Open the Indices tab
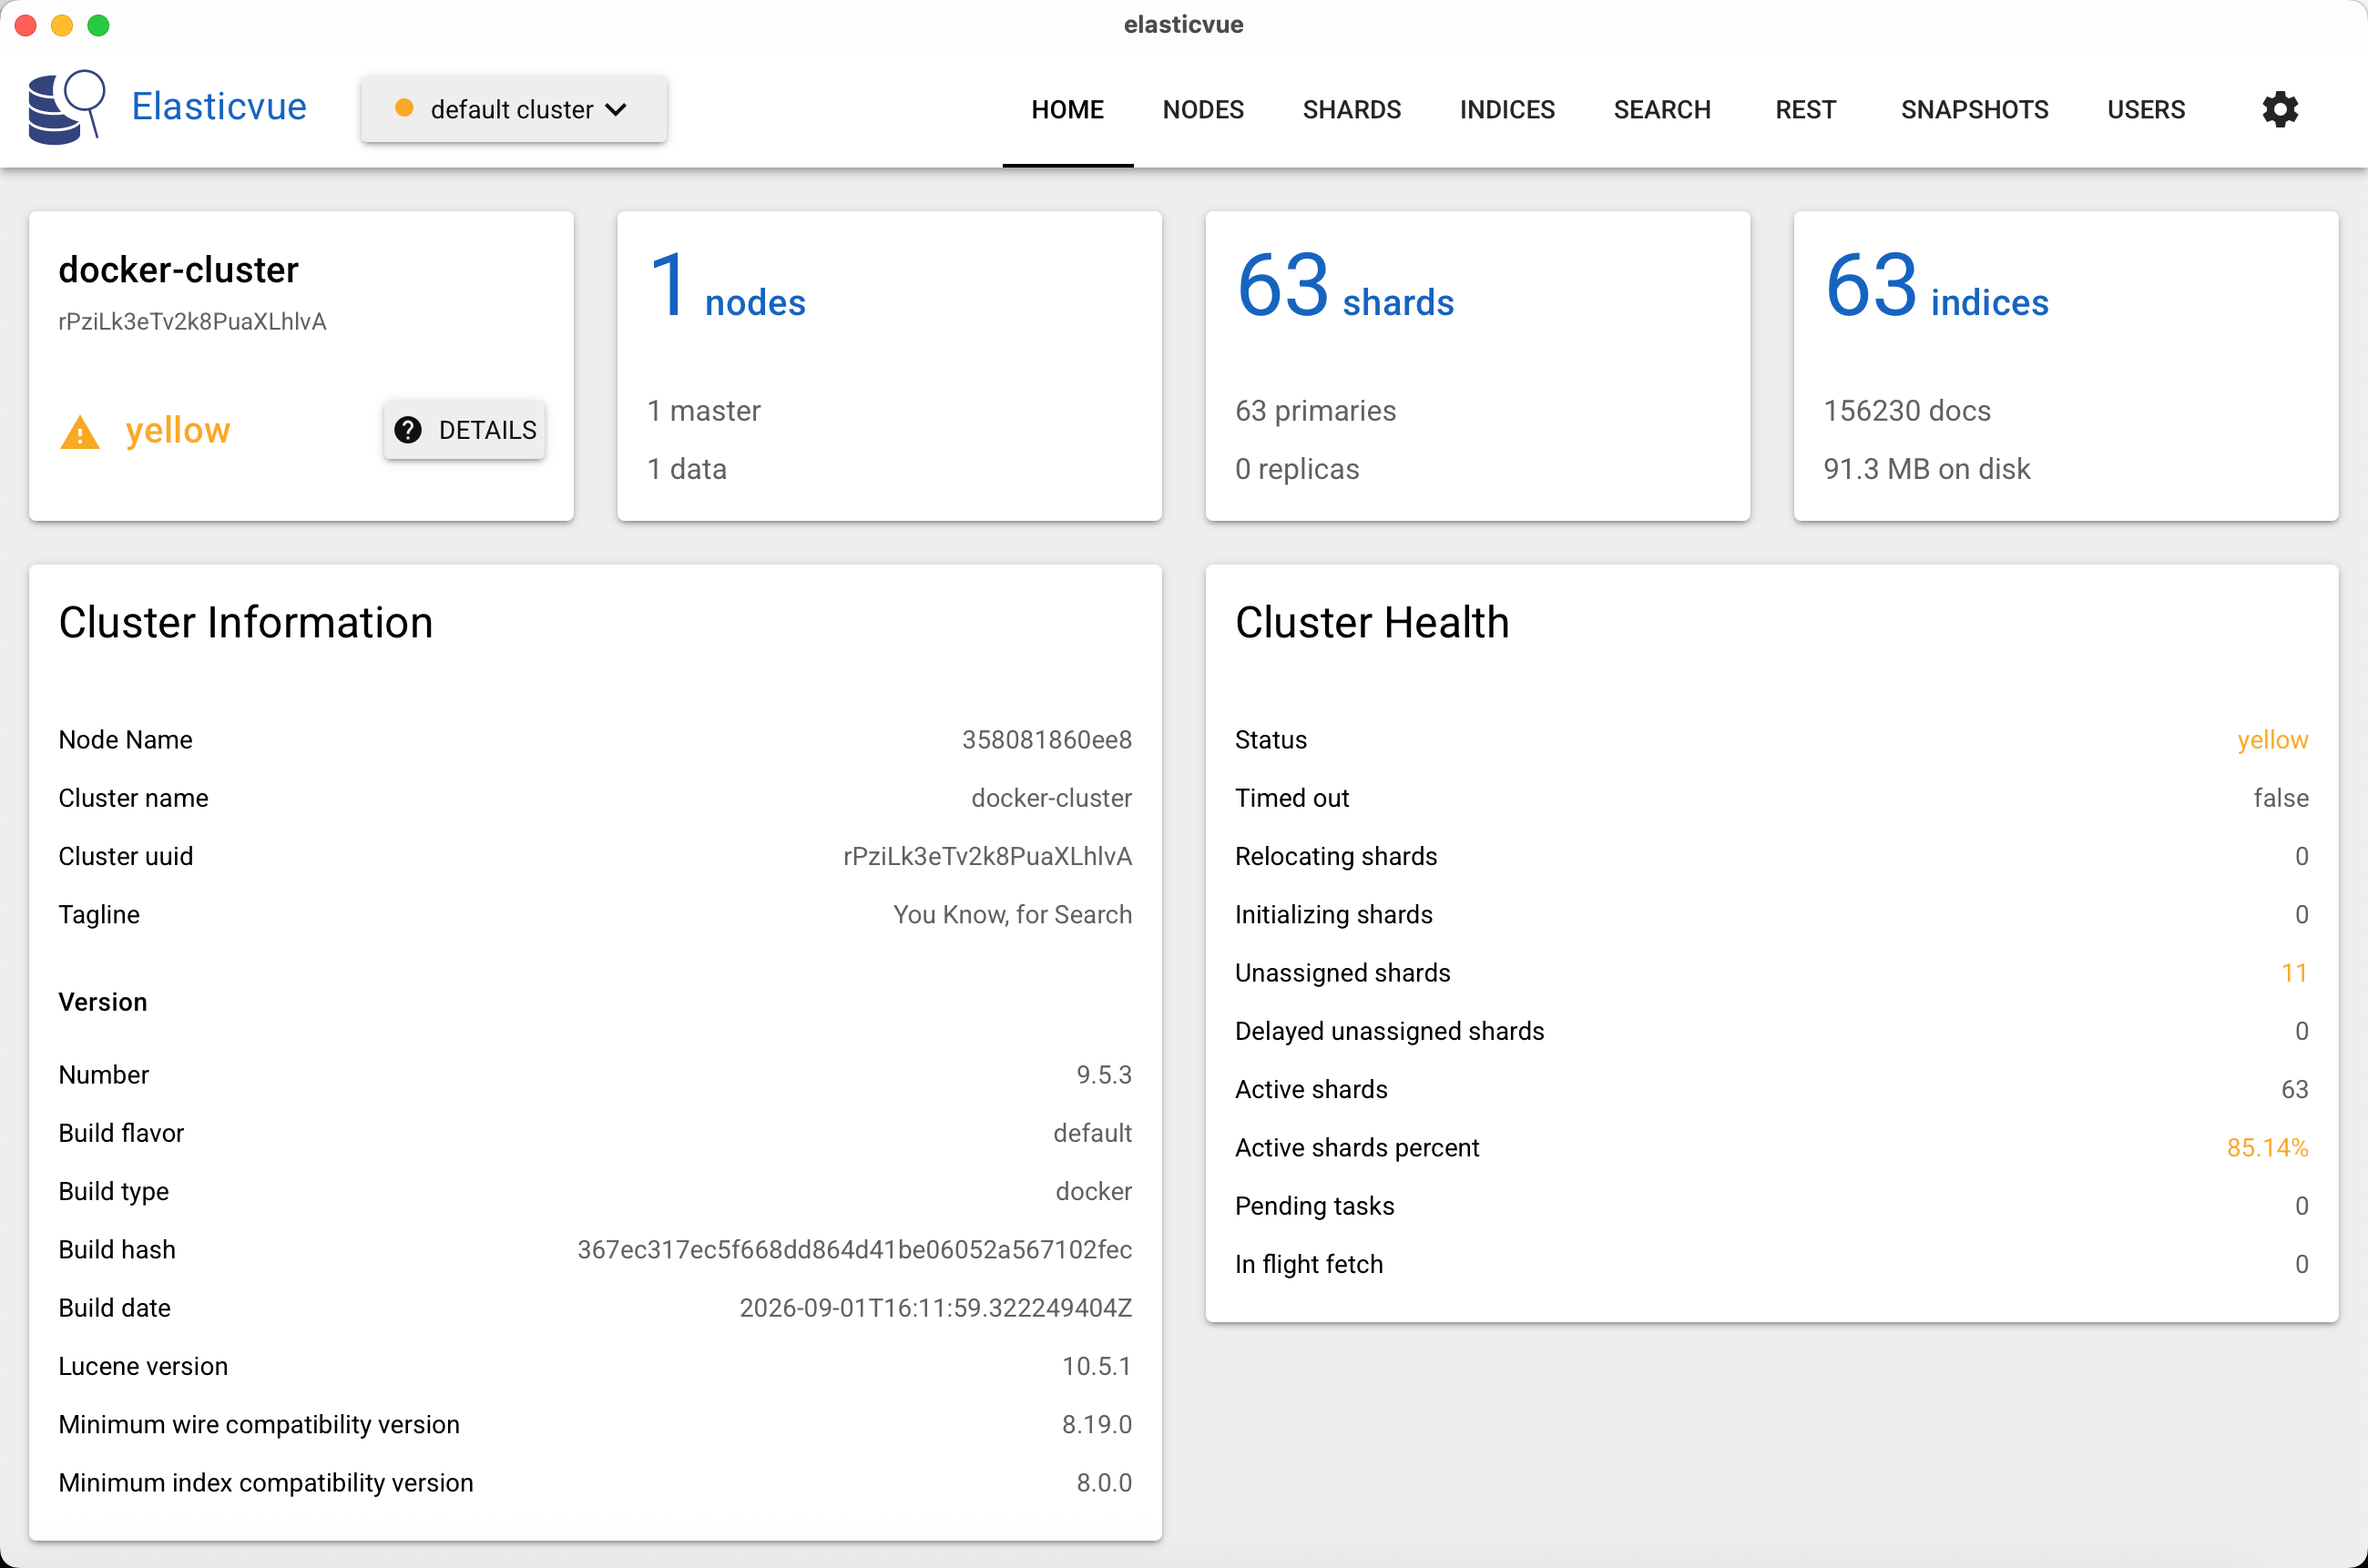 pyautogui.click(x=1507, y=109)
